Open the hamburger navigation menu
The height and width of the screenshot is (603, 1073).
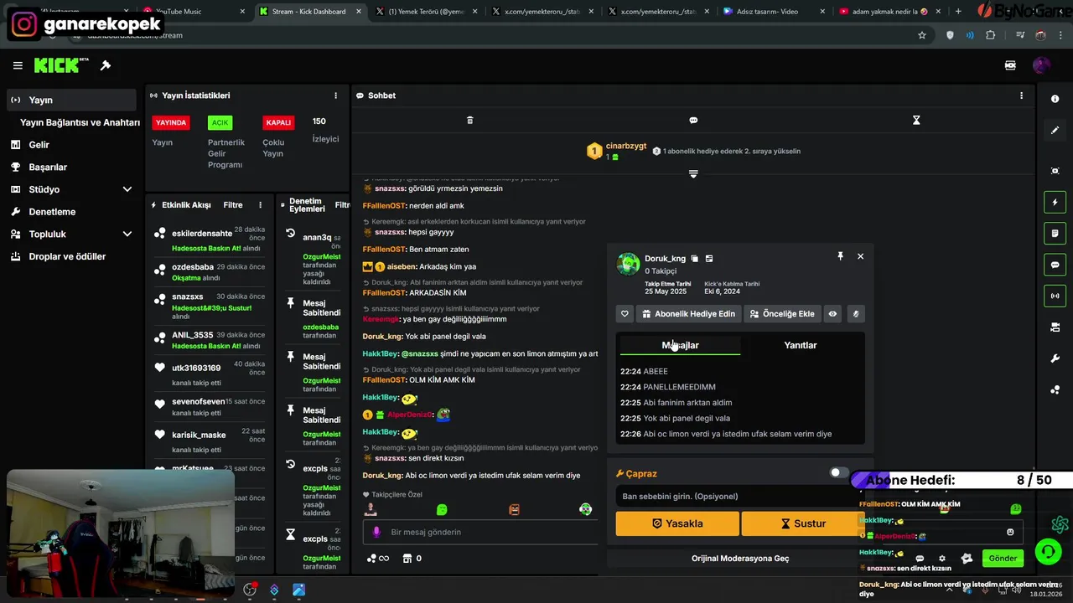coord(18,65)
